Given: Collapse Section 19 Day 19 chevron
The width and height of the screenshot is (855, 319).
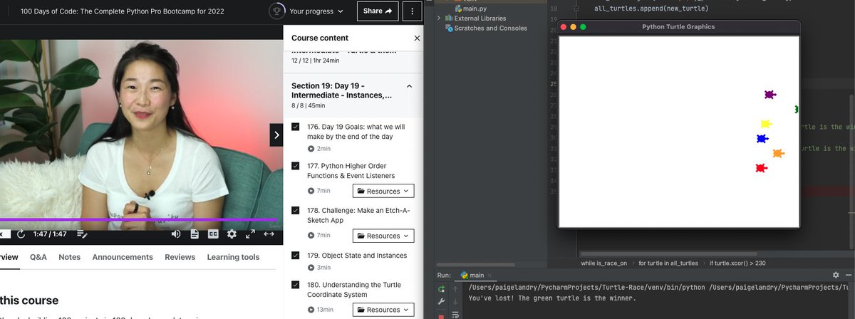Looking at the screenshot, I should (x=409, y=86).
